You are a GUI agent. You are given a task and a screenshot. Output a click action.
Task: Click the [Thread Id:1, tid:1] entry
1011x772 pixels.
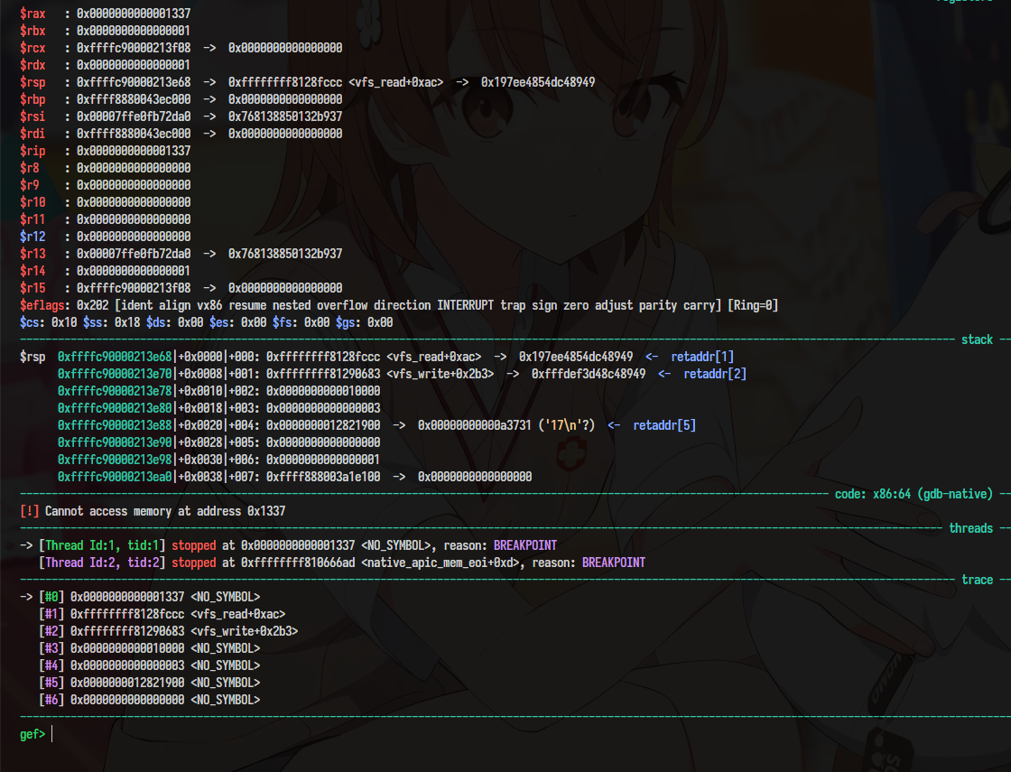[x=102, y=545]
